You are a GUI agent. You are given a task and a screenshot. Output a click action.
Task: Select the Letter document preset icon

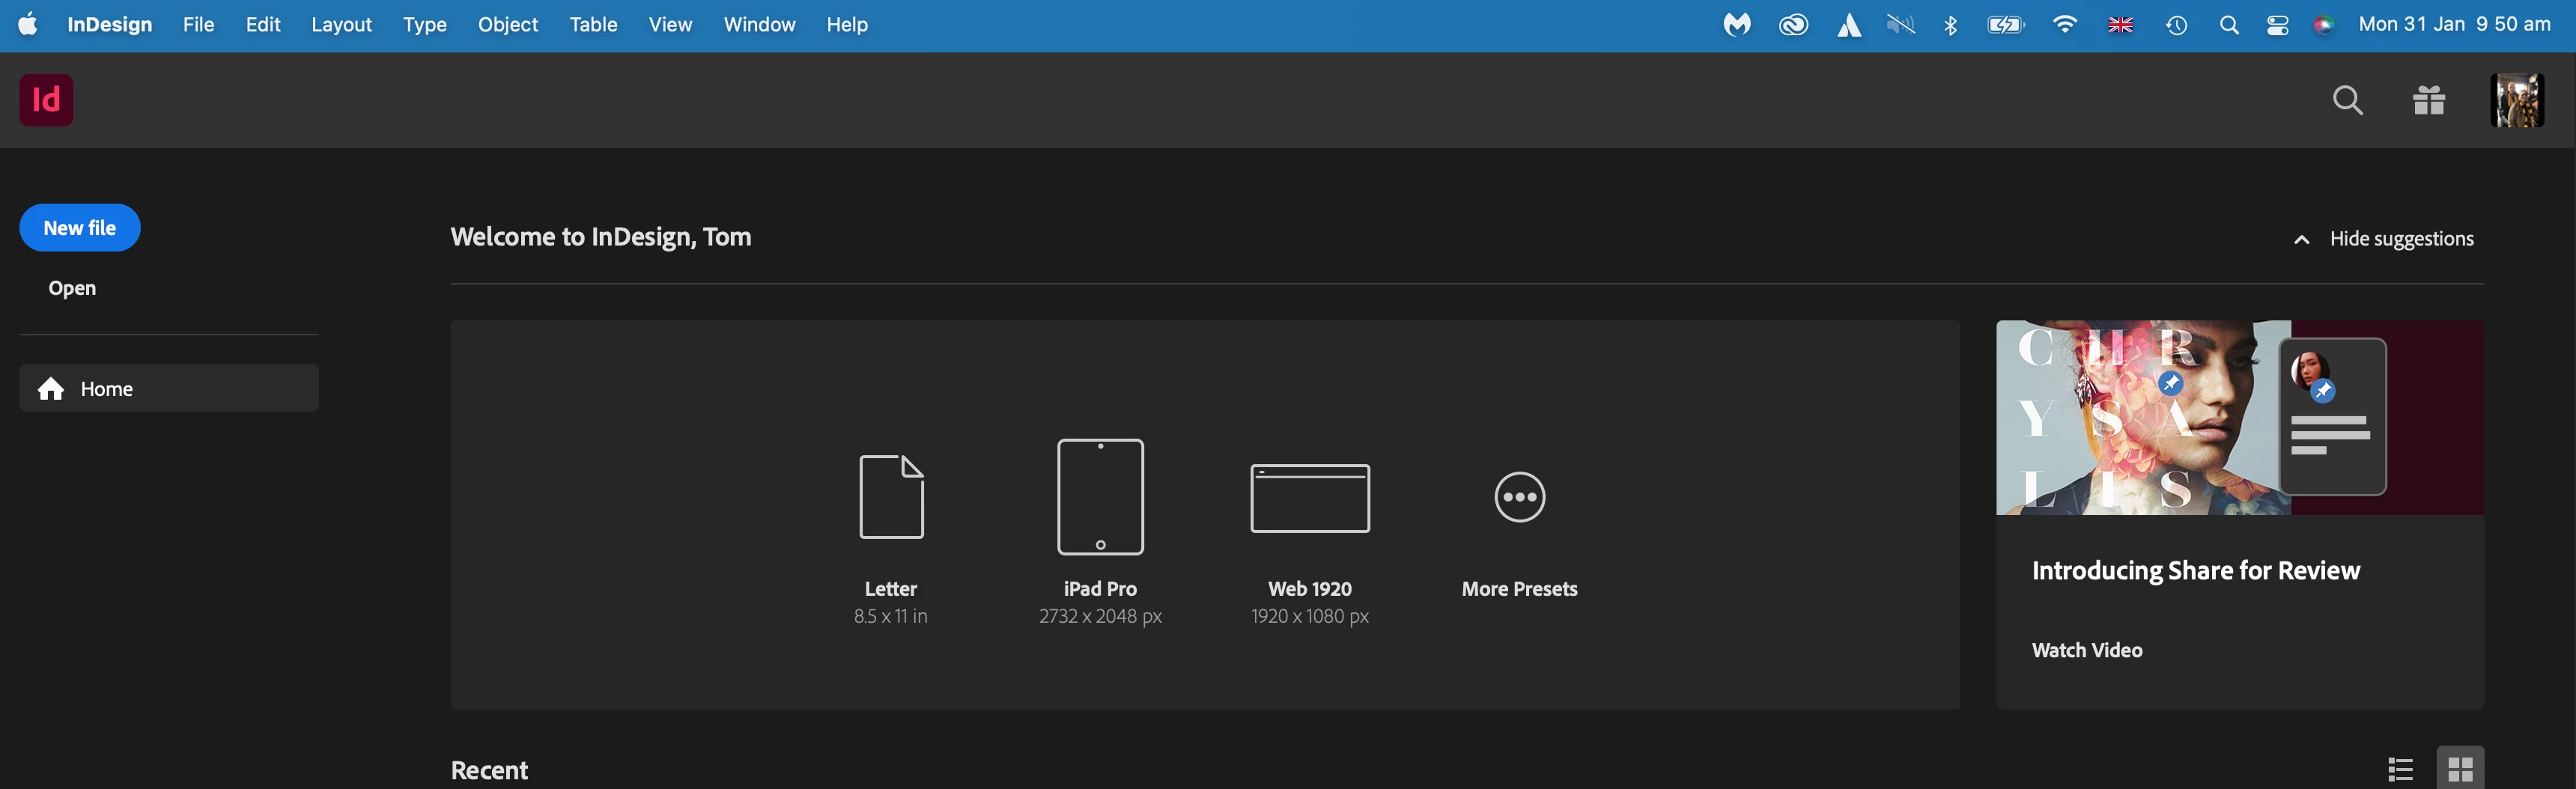click(x=891, y=497)
